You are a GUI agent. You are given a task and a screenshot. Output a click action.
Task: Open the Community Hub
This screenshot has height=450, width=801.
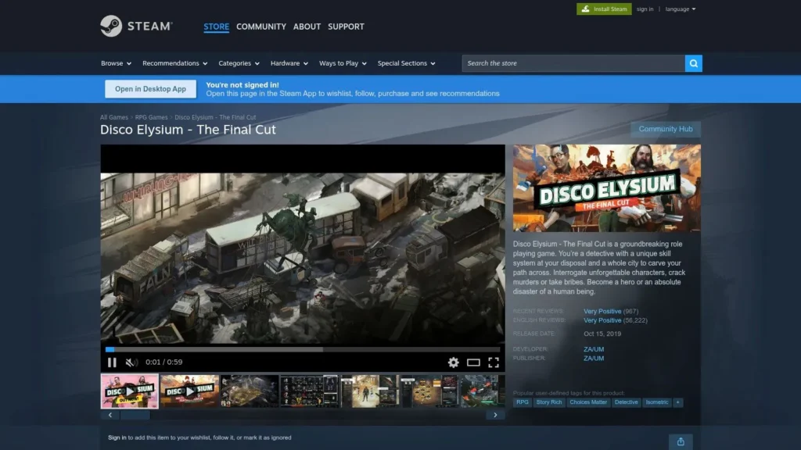tap(665, 129)
